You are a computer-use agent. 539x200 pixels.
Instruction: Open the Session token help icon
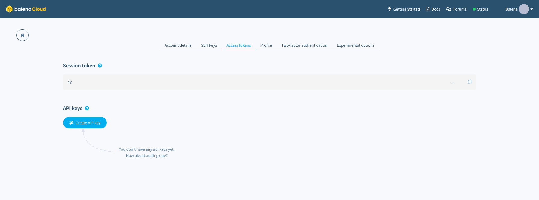coord(100,66)
